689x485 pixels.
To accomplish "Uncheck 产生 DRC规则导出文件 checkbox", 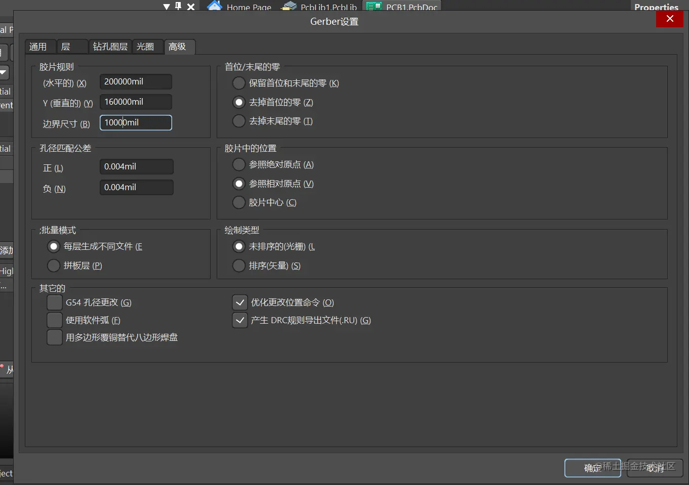I will (x=240, y=320).
